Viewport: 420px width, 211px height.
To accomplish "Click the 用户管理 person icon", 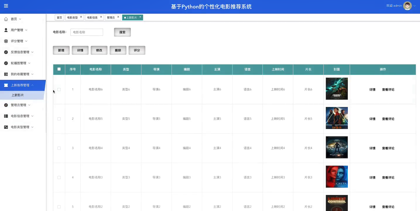I will [x=6, y=30].
